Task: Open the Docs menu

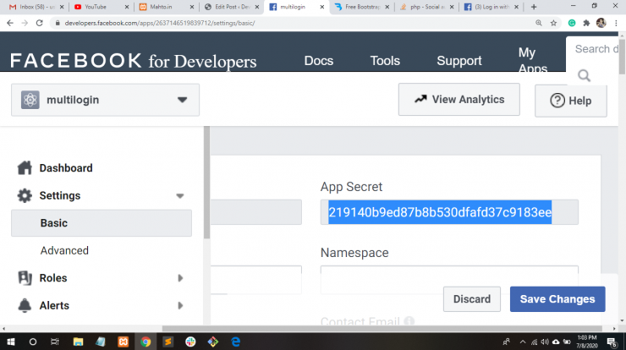Action: 319,61
